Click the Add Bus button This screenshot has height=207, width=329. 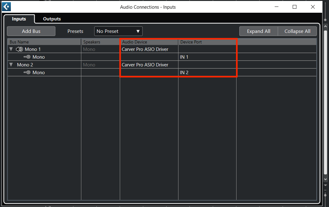point(31,31)
